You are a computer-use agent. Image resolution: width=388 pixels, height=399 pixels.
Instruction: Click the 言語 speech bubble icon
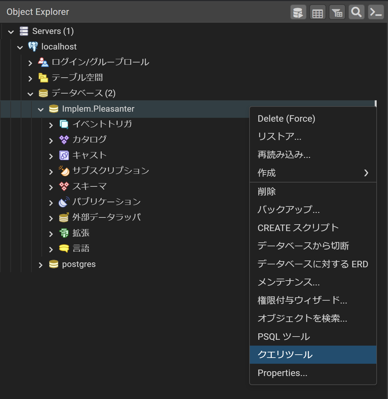pyautogui.click(x=64, y=249)
